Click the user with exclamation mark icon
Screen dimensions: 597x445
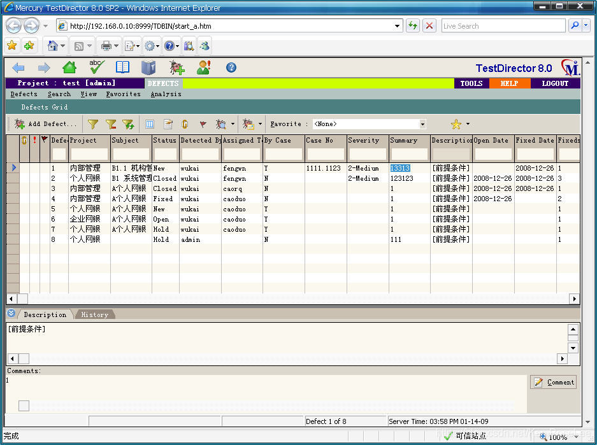pyautogui.click(x=204, y=67)
